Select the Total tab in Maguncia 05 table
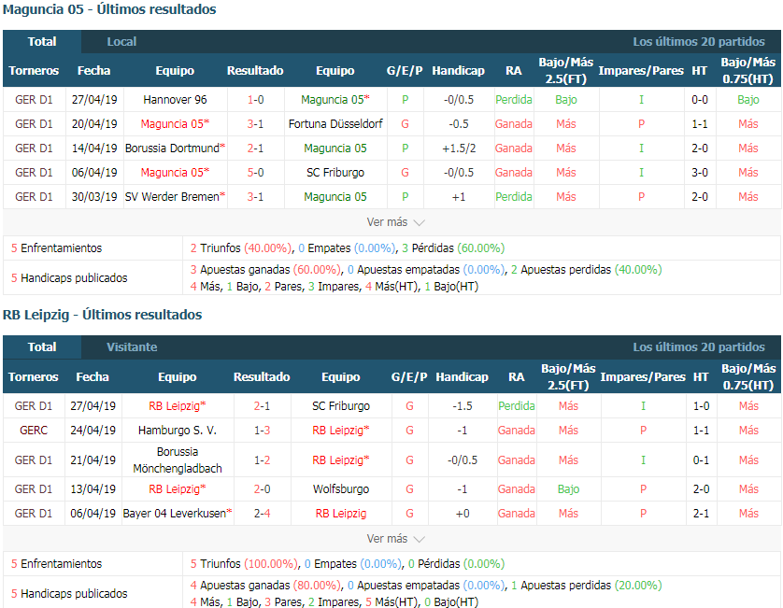783x608 pixels. pos(42,42)
